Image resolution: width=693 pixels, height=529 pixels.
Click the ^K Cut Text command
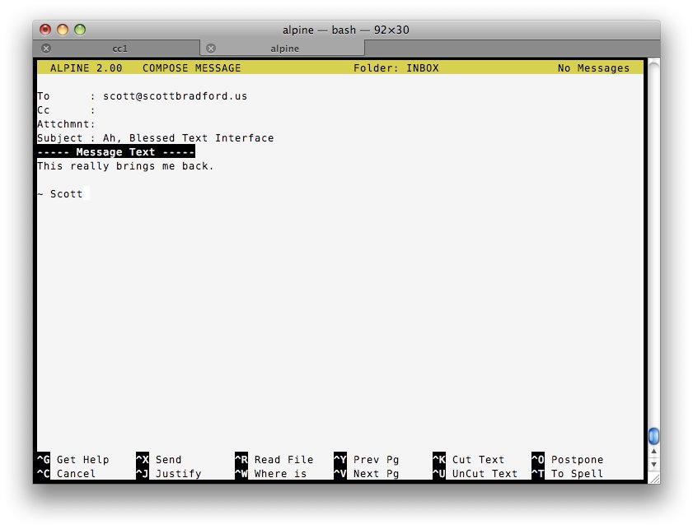click(x=468, y=460)
